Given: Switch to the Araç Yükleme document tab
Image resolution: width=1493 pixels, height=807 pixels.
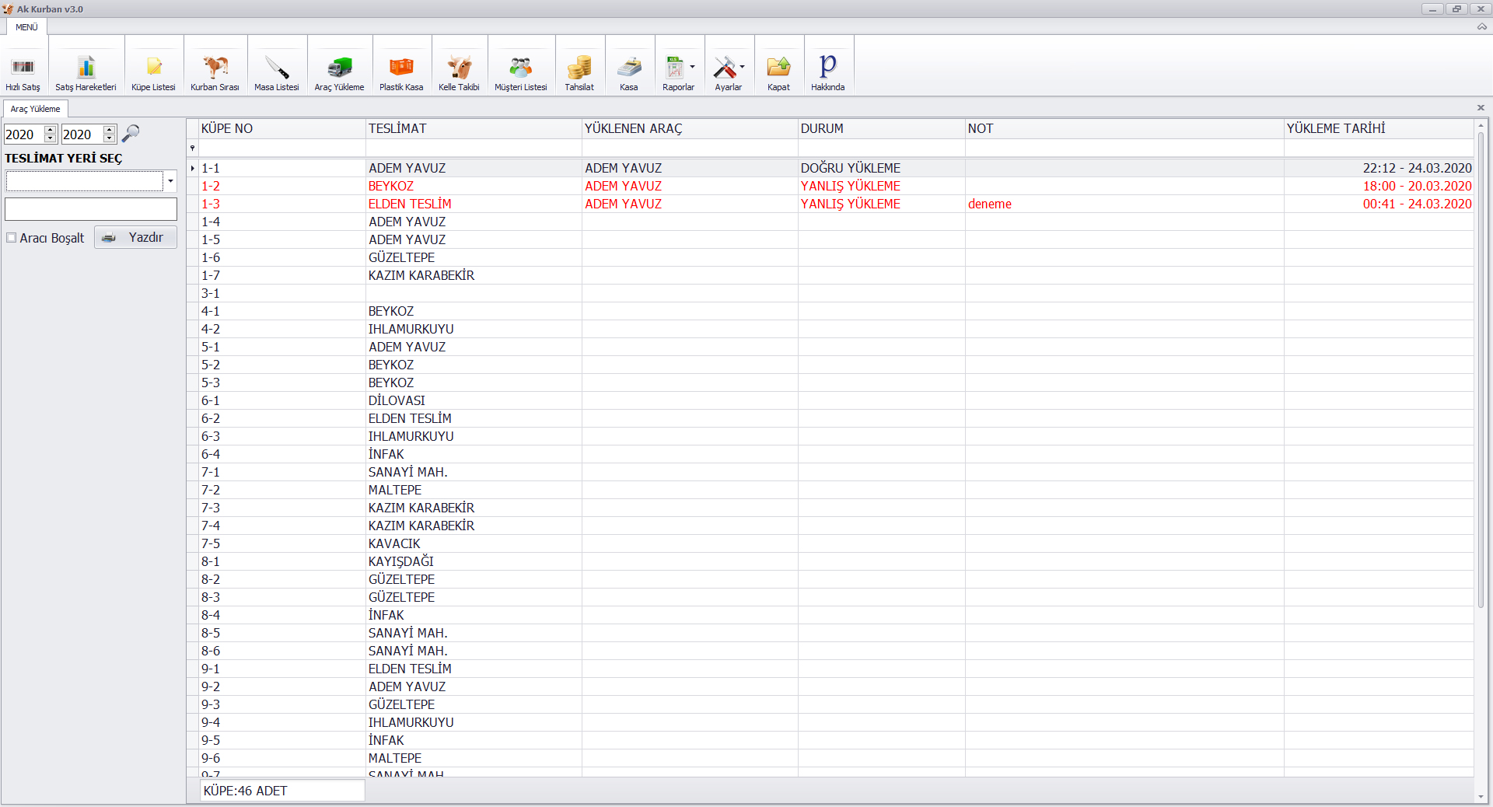Looking at the screenshot, I should (35, 109).
